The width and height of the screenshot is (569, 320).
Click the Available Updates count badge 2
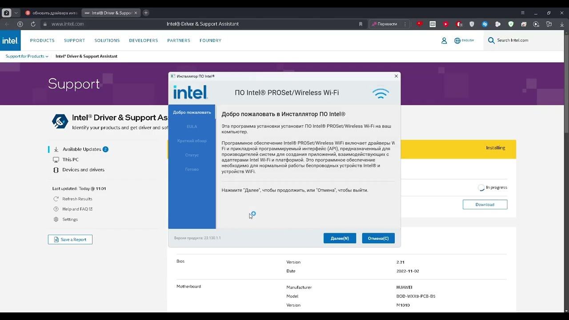[x=105, y=149]
